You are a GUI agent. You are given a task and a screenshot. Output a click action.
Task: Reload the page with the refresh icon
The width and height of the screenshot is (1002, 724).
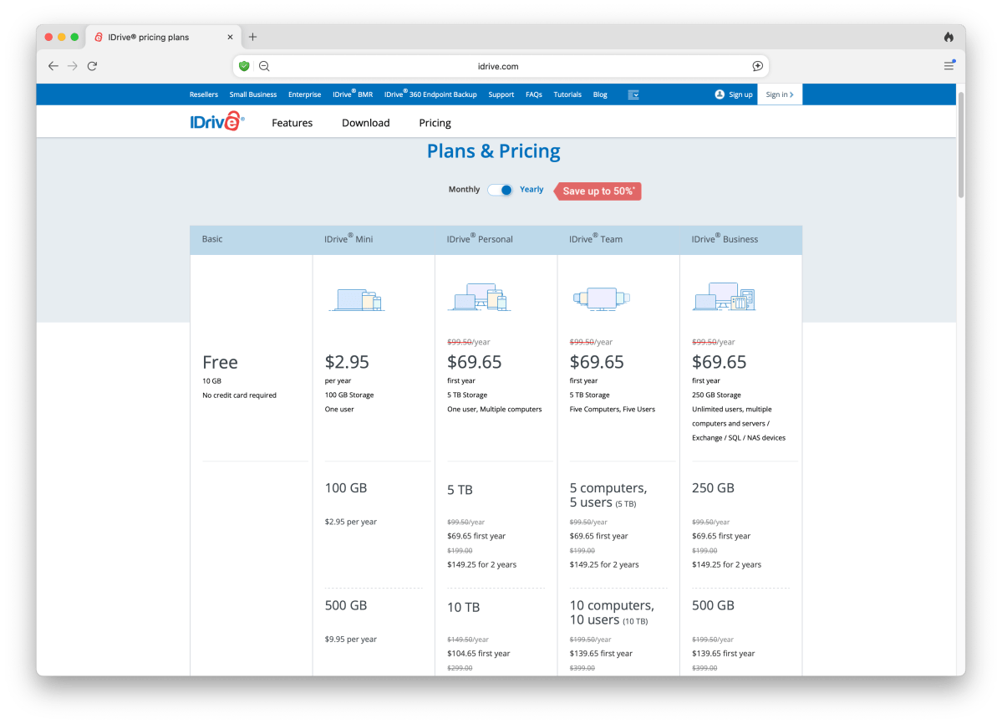click(92, 66)
